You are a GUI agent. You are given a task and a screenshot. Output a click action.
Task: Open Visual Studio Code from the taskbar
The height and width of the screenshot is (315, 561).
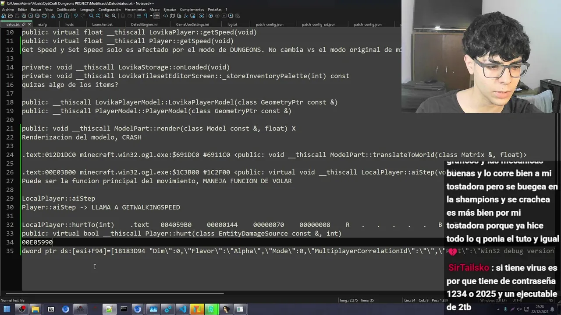point(182,309)
